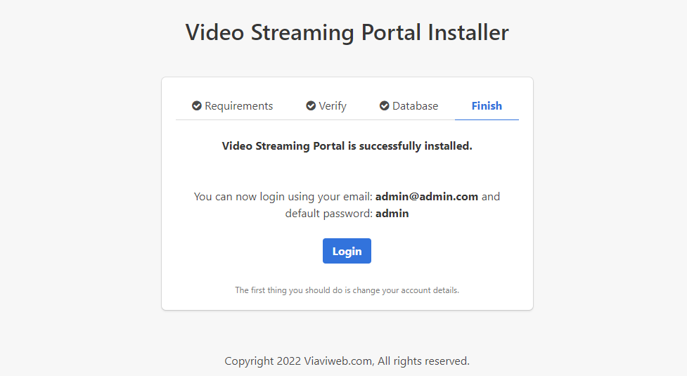Click the change your account details note
Image resolution: width=687 pixels, height=376 pixels.
click(x=347, y=290)
